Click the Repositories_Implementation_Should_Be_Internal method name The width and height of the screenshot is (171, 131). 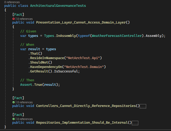click(82, 123)
